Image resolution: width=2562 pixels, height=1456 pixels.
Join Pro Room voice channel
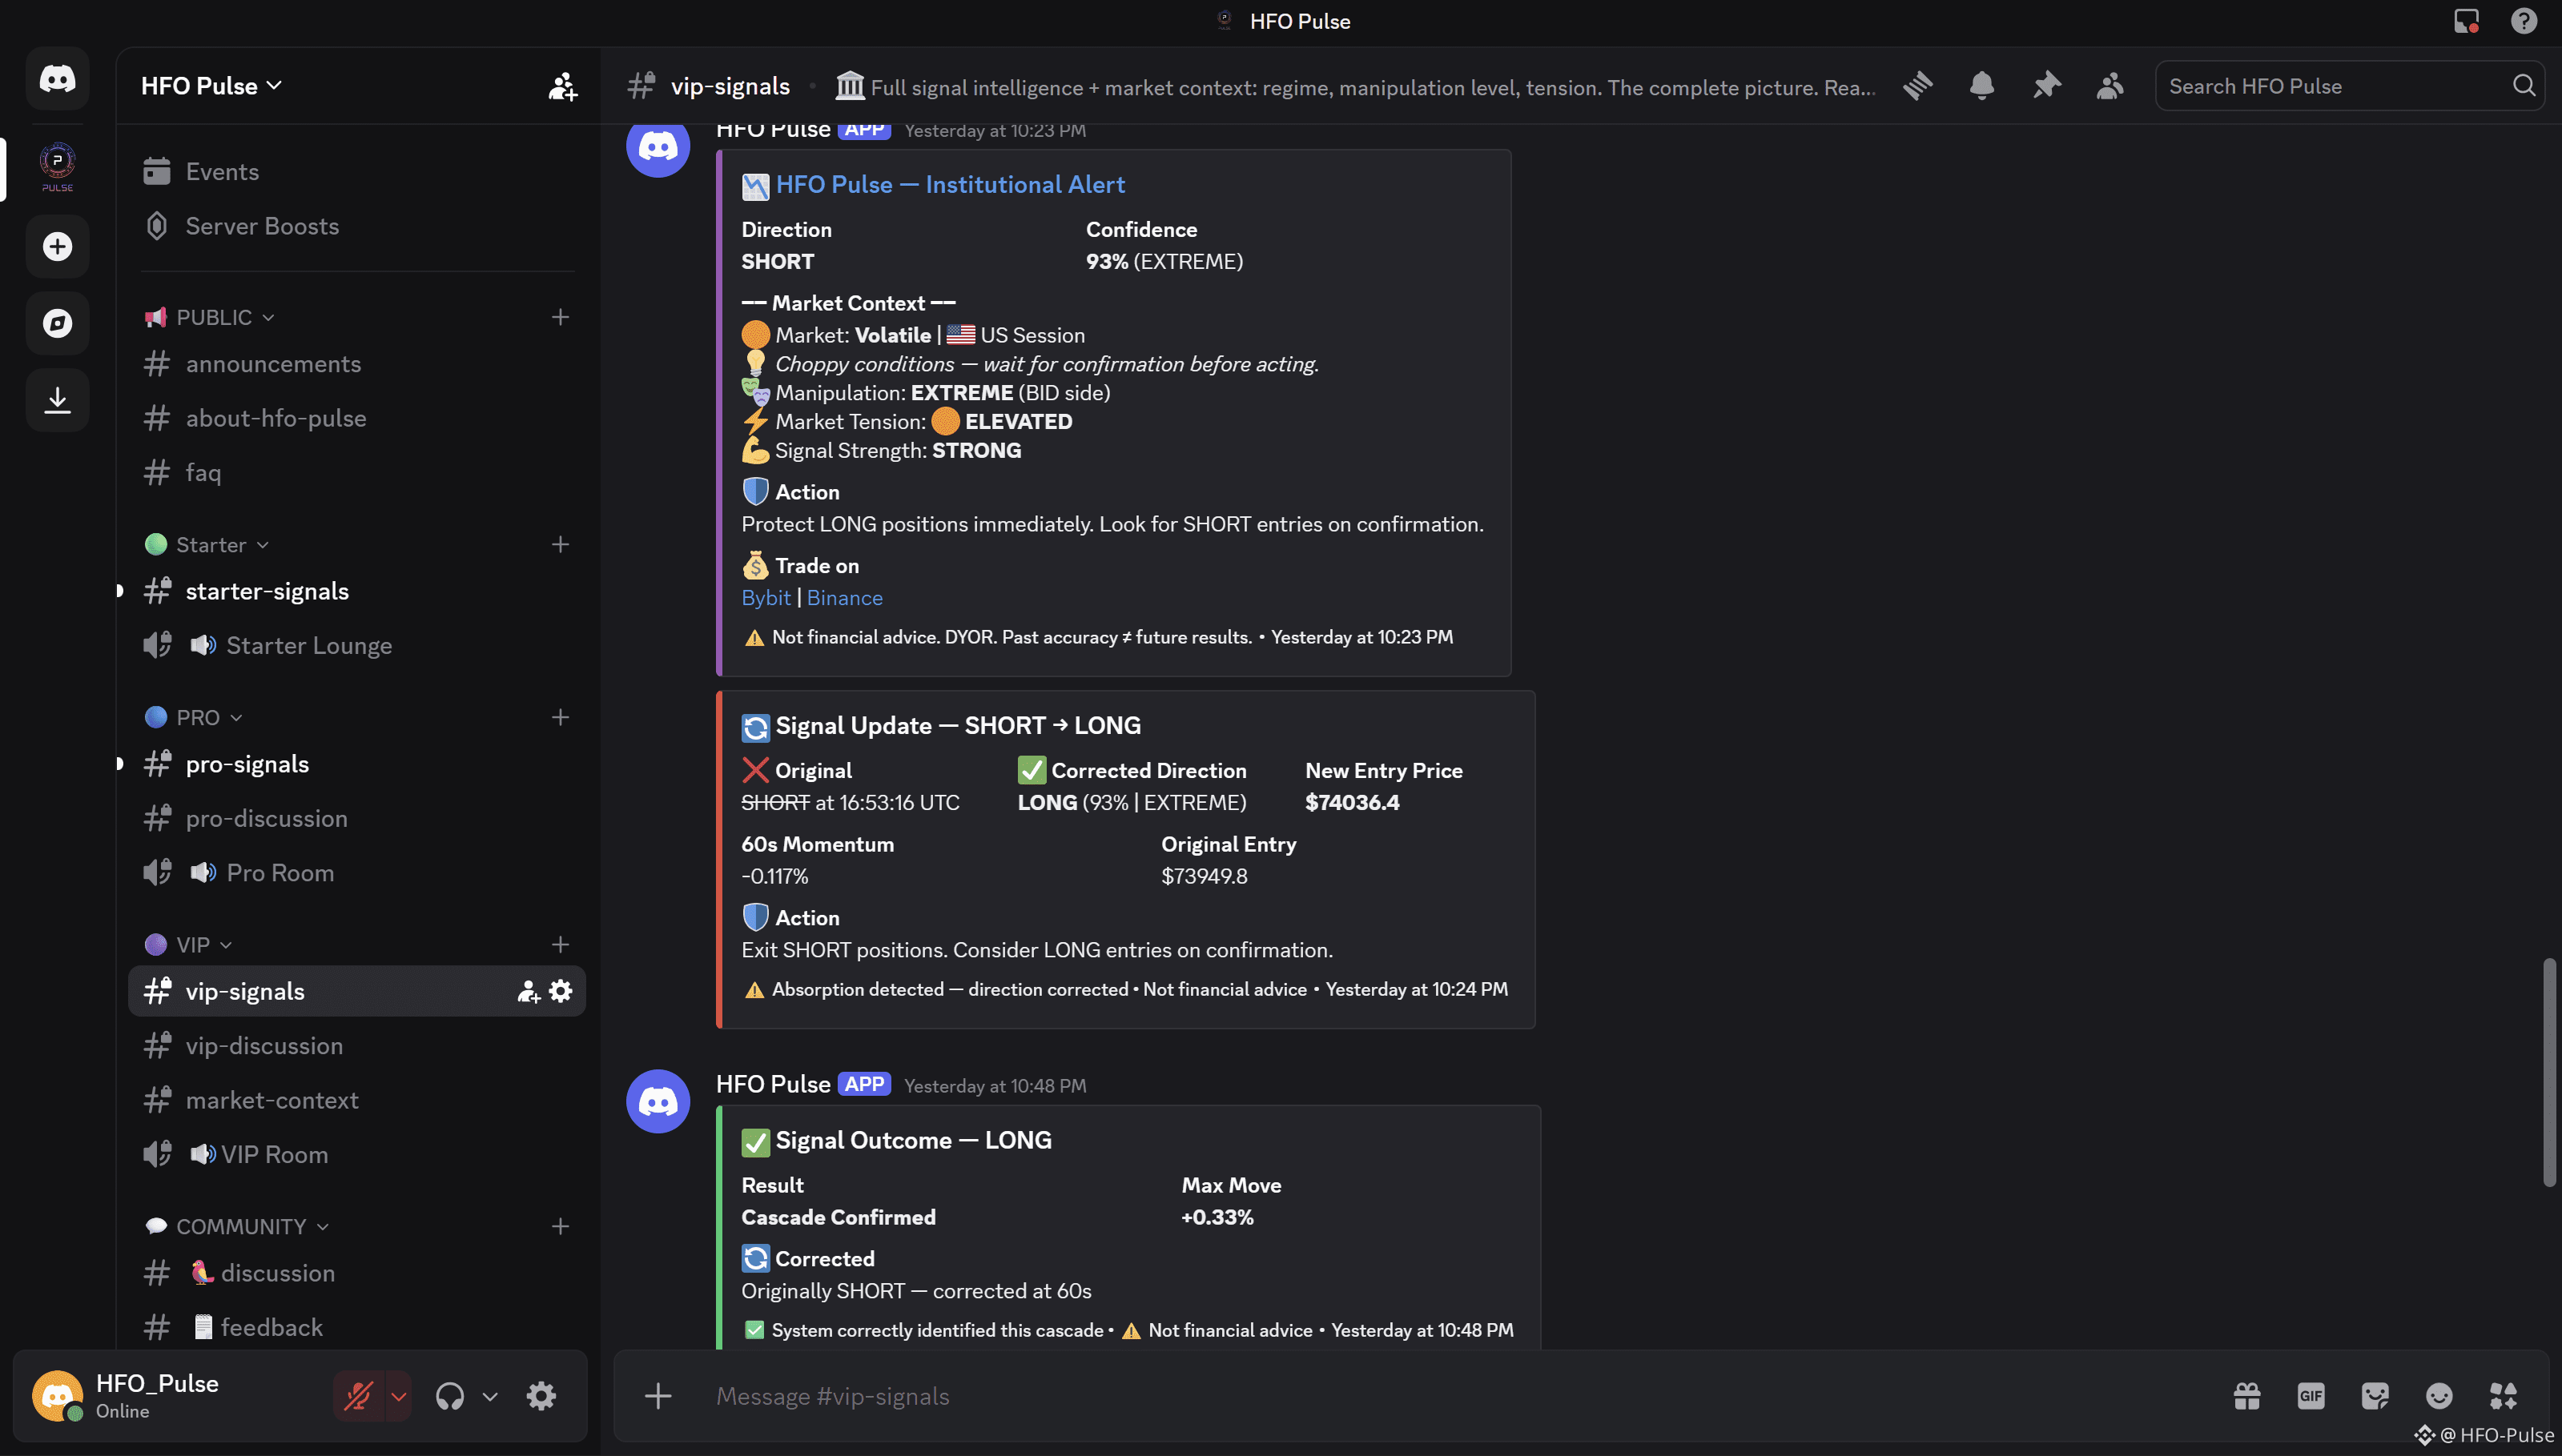pos(357,872)
